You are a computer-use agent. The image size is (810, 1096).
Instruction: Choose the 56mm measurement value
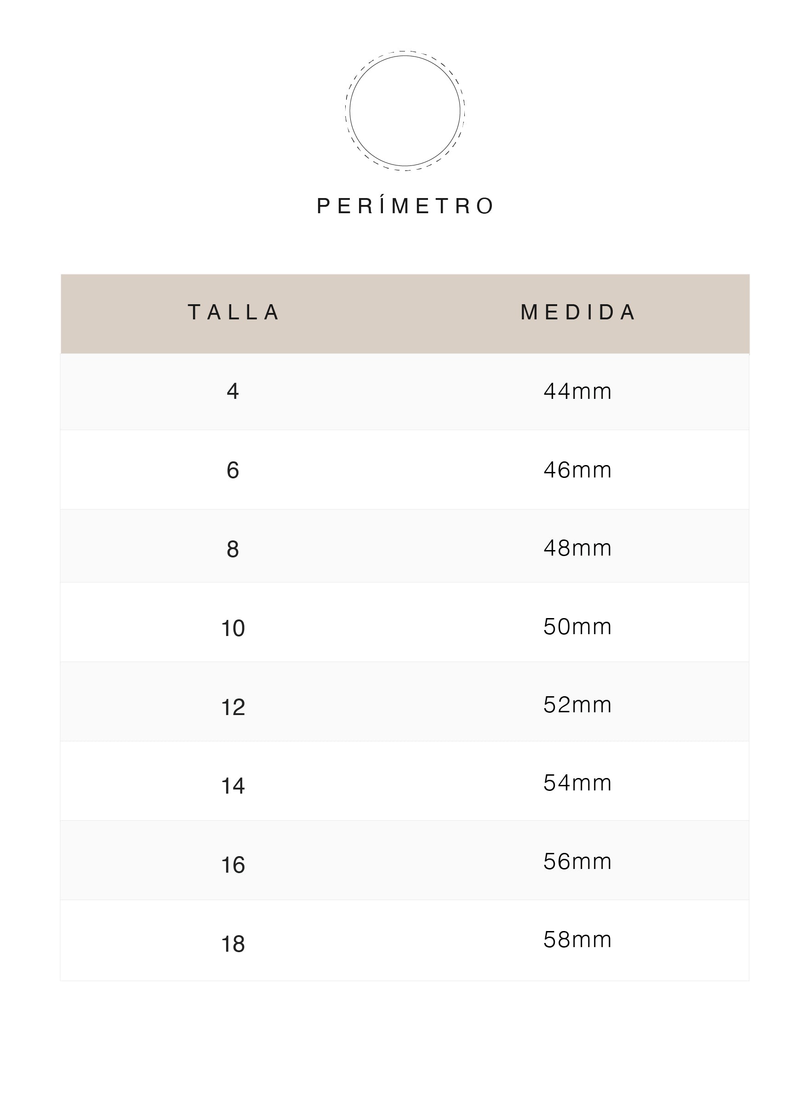point(577,862)
